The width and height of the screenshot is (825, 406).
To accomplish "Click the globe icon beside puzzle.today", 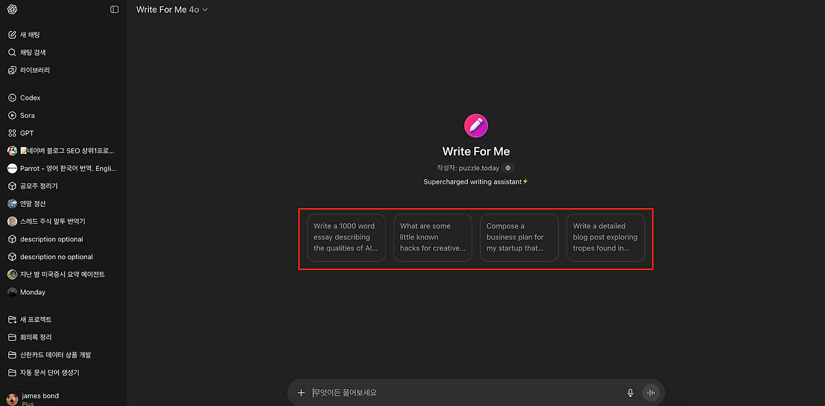I will [x=508, y=168].
